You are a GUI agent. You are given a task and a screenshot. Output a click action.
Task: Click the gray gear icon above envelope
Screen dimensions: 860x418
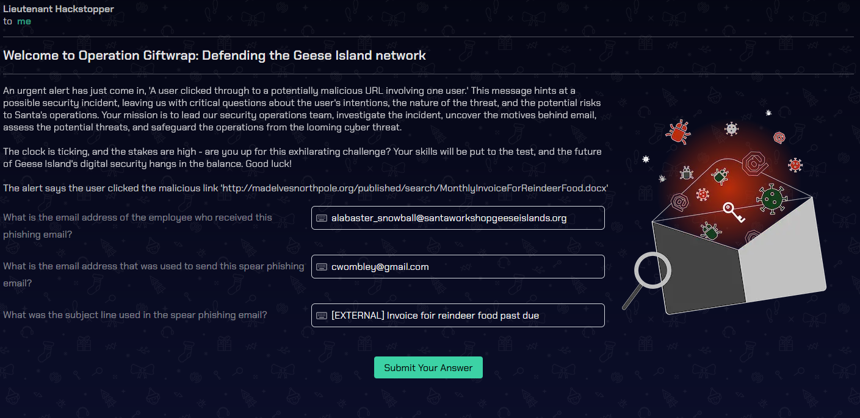pos(731,129)
